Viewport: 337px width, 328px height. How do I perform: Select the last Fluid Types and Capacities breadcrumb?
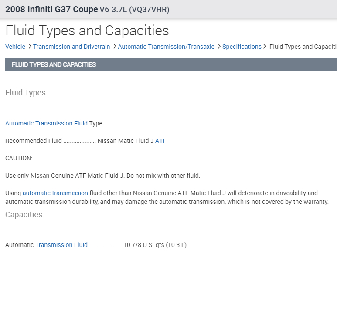point(303,47)
